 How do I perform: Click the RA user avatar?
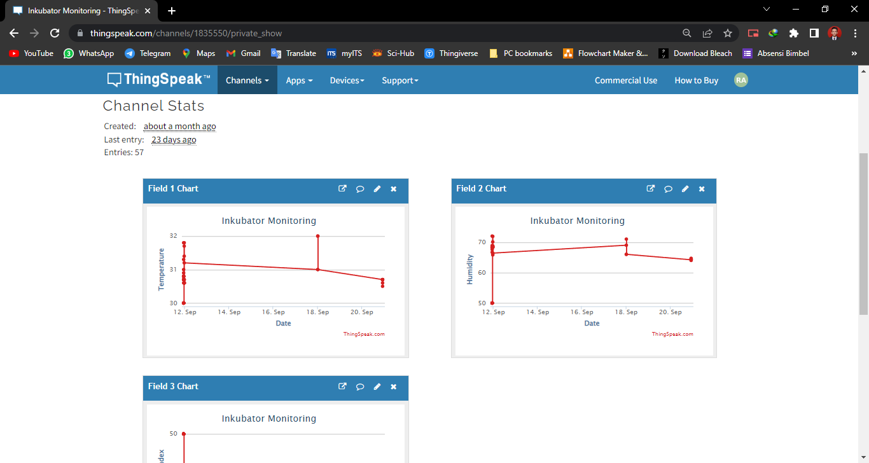740,80
